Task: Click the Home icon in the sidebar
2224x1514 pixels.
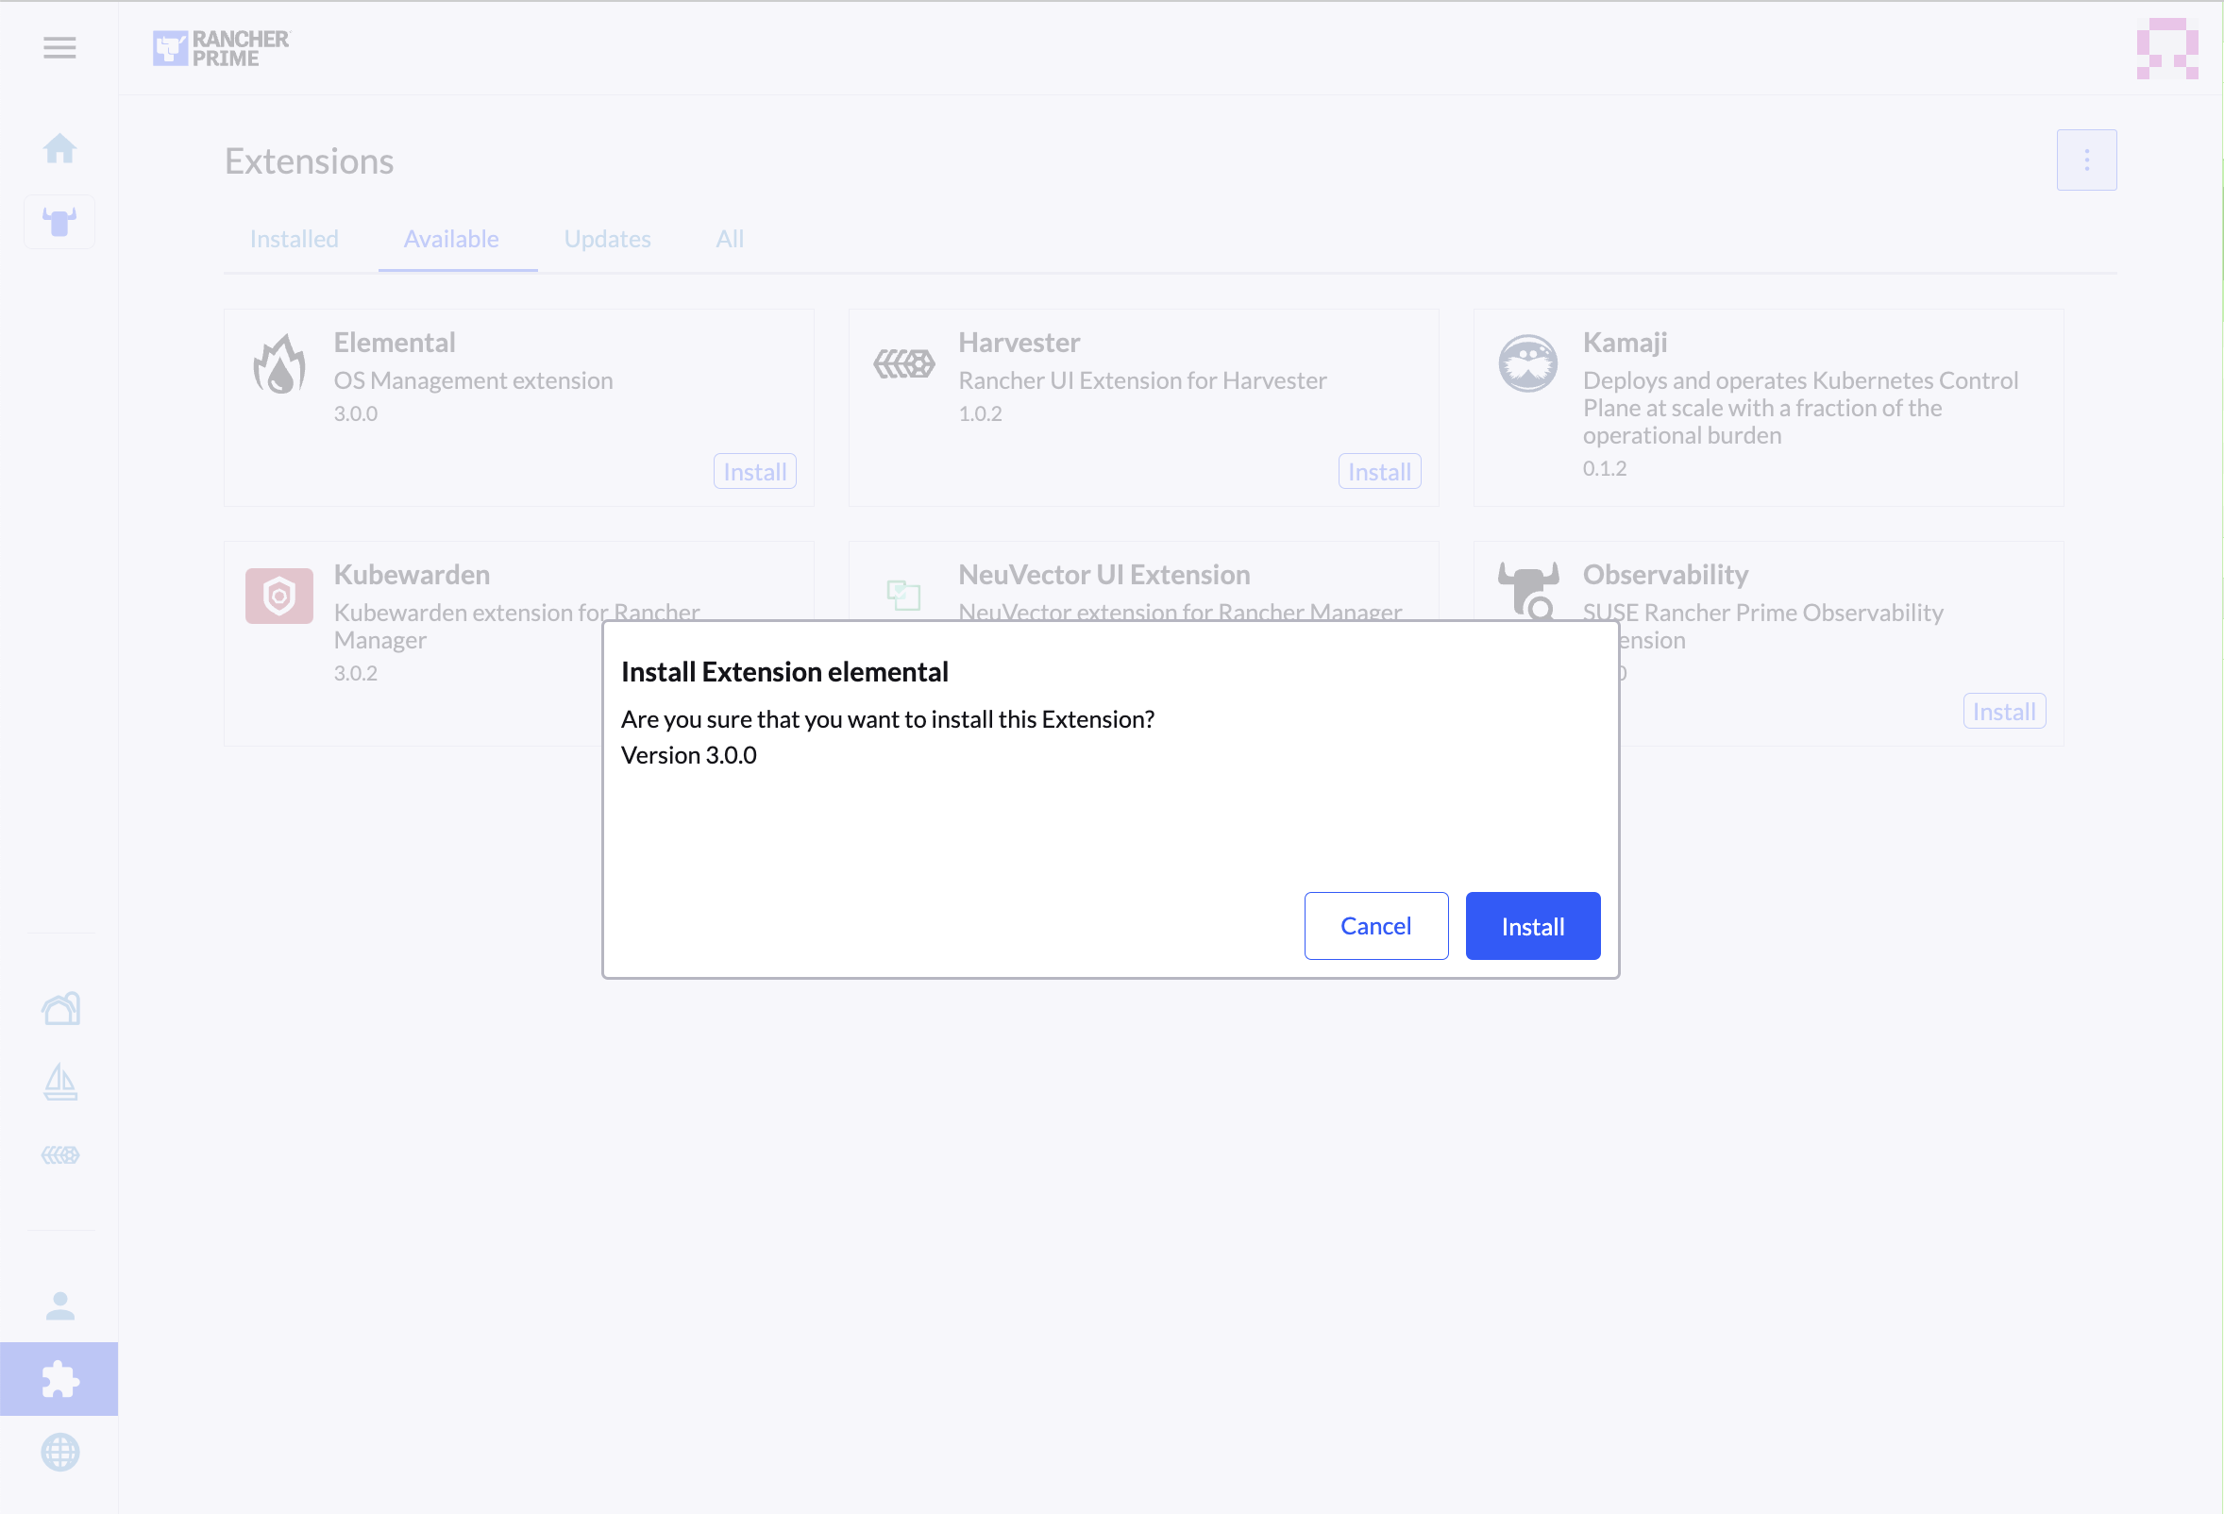Action: (59, 148)
